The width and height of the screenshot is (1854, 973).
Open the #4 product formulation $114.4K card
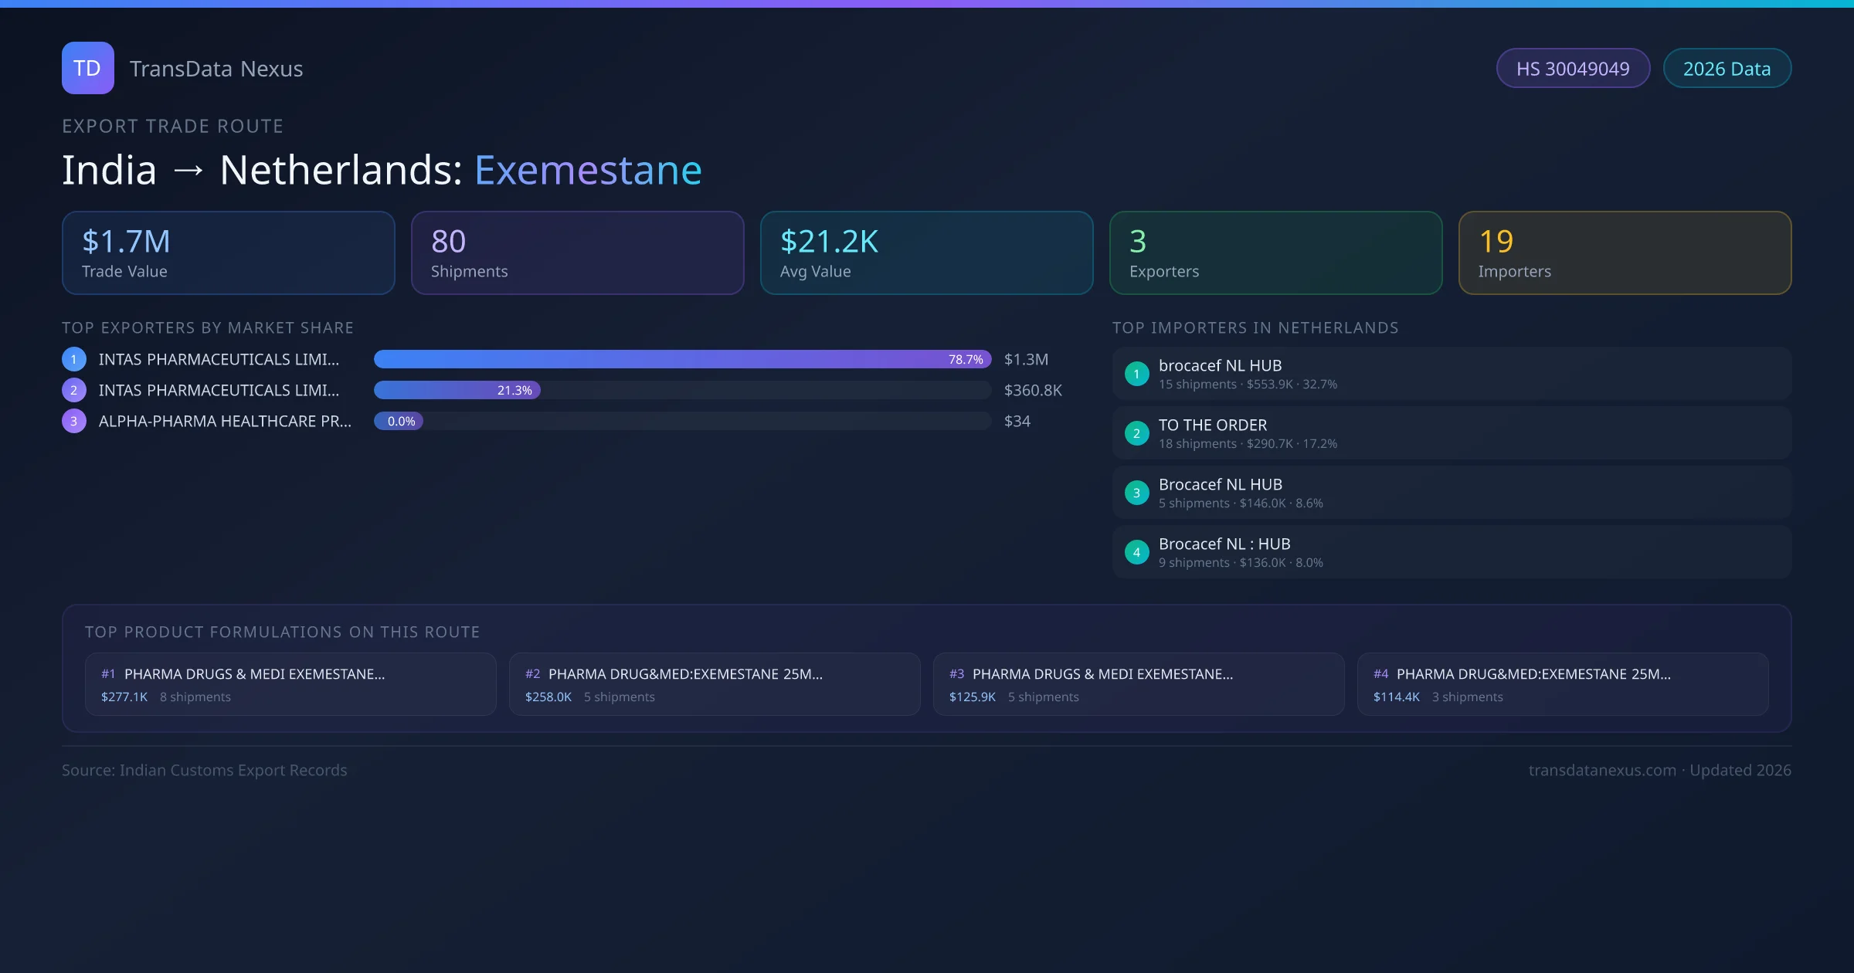coord(1562,684)
